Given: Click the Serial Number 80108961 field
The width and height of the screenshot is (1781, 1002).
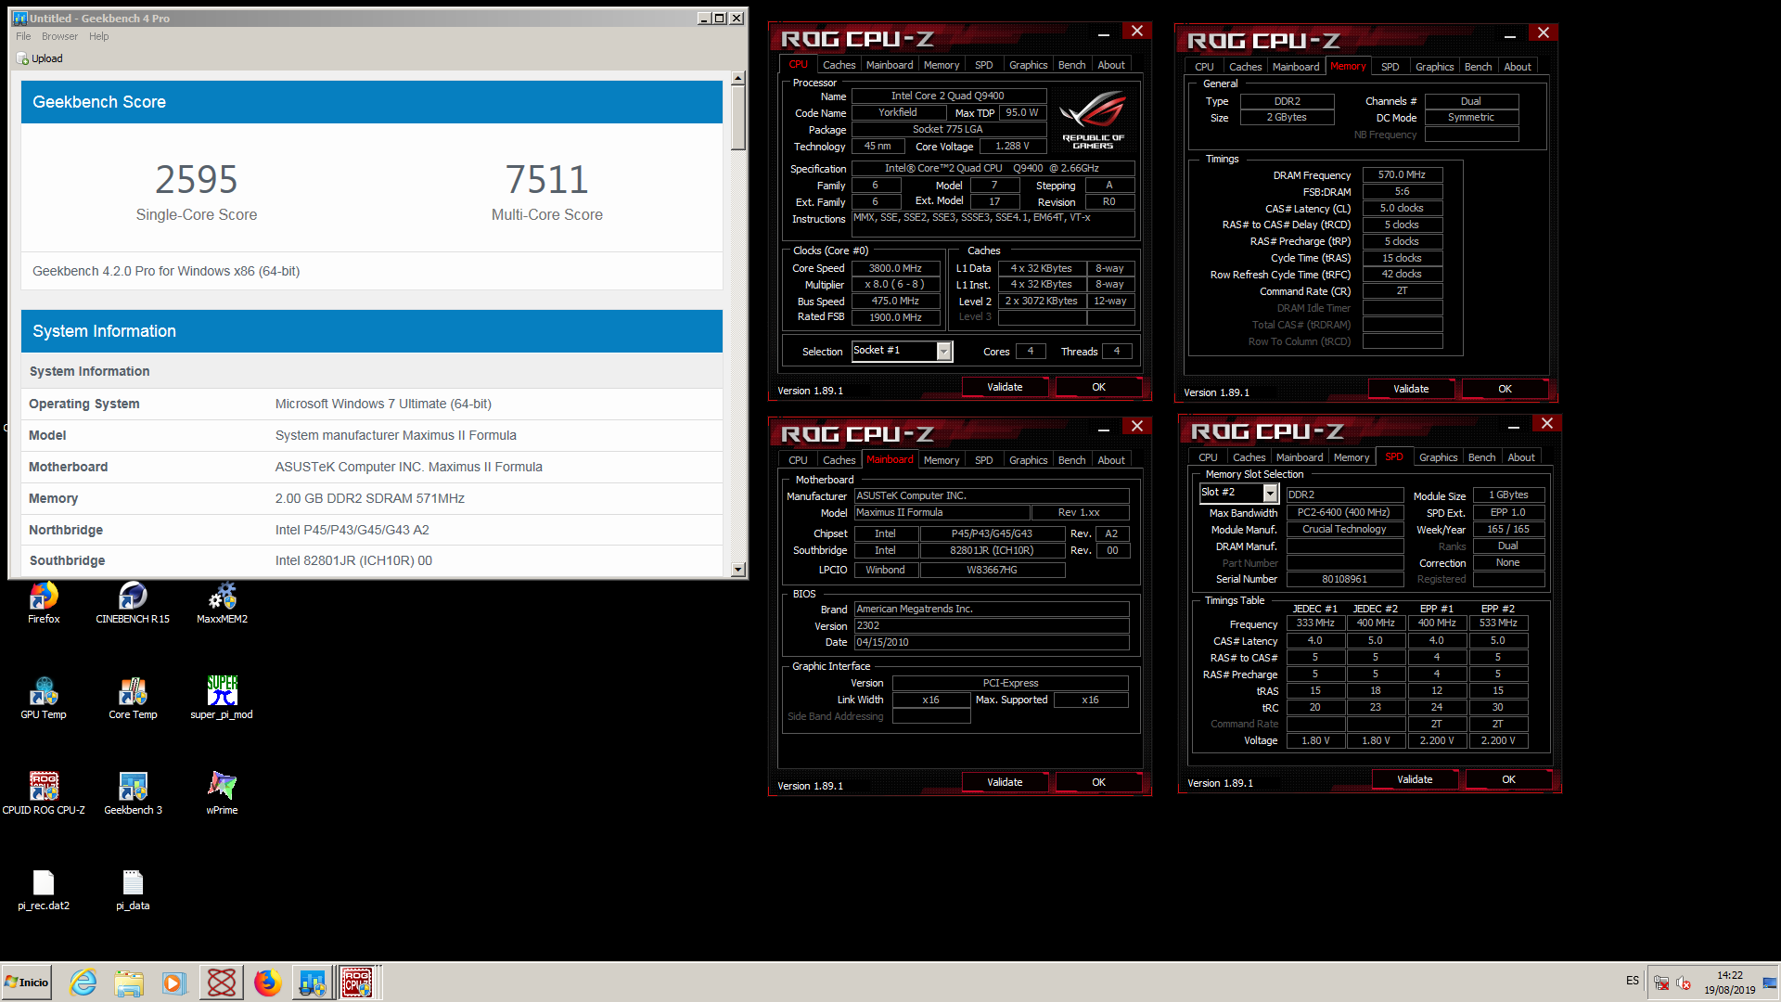Looking at the screenshot, I should click(x=1344, y=579).
